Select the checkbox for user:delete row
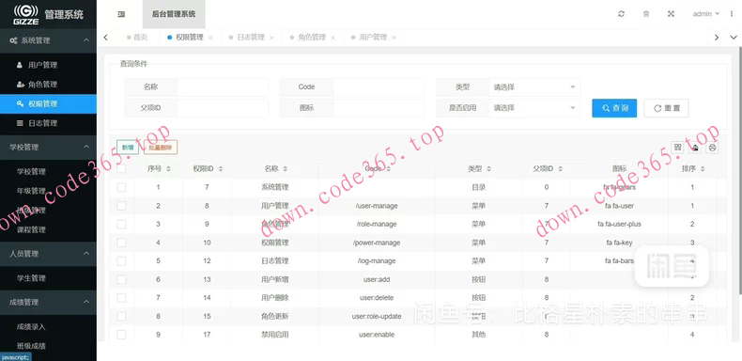 pyautogui.click(x=121, y=298)
